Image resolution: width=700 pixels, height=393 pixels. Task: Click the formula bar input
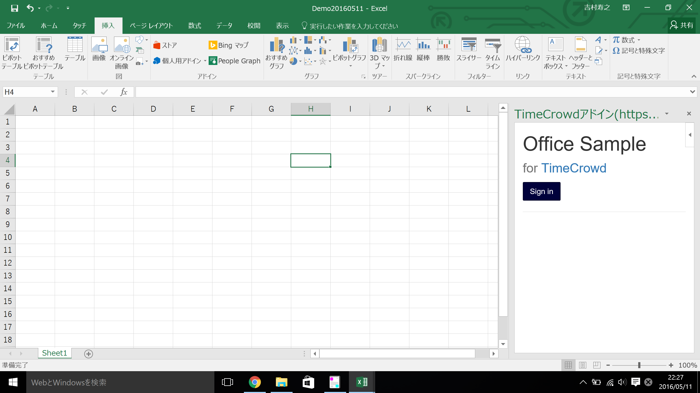[412, 92]
